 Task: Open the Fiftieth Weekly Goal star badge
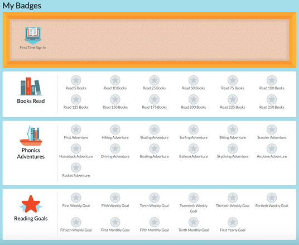(x=76, y=222)
